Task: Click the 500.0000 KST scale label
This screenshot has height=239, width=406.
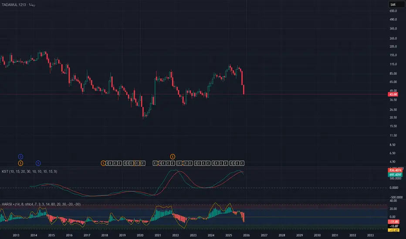Action: point(396,179)
